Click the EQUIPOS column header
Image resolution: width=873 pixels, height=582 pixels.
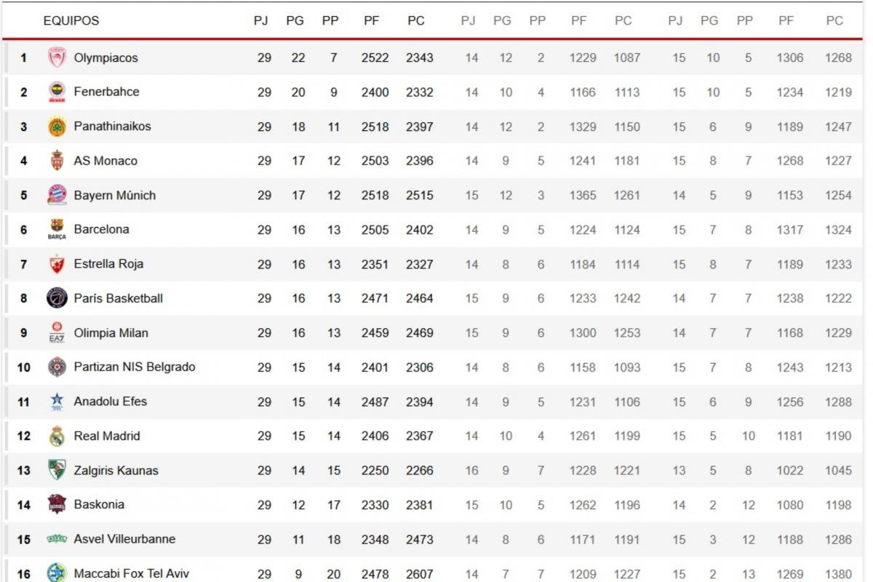click(71, 20)
